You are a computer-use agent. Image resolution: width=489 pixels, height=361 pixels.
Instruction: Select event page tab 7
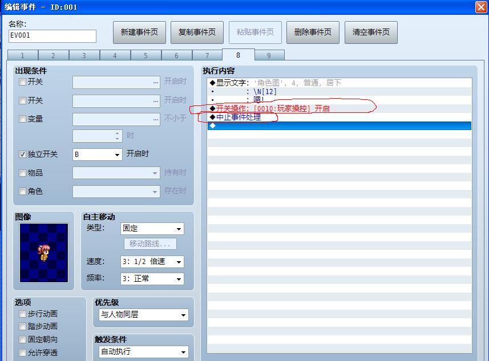coord(207,55)
